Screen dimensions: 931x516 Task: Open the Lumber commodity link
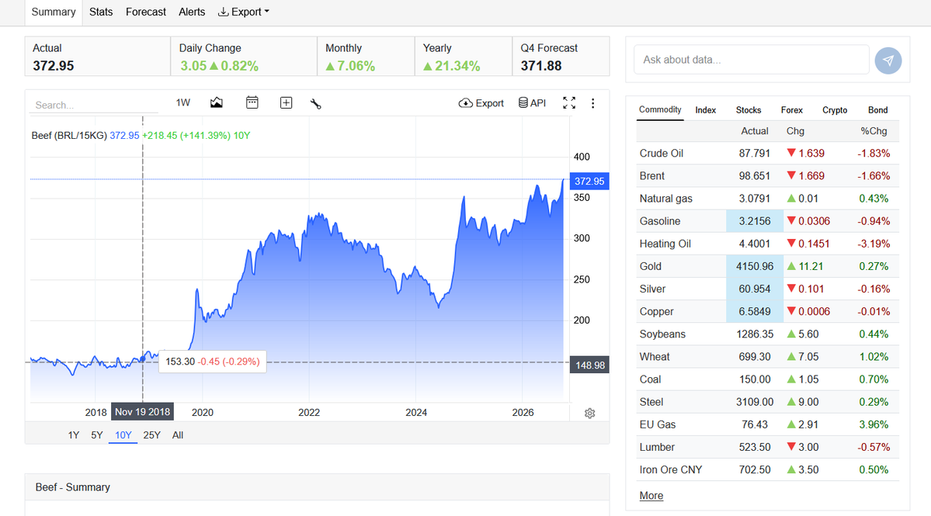657,447
